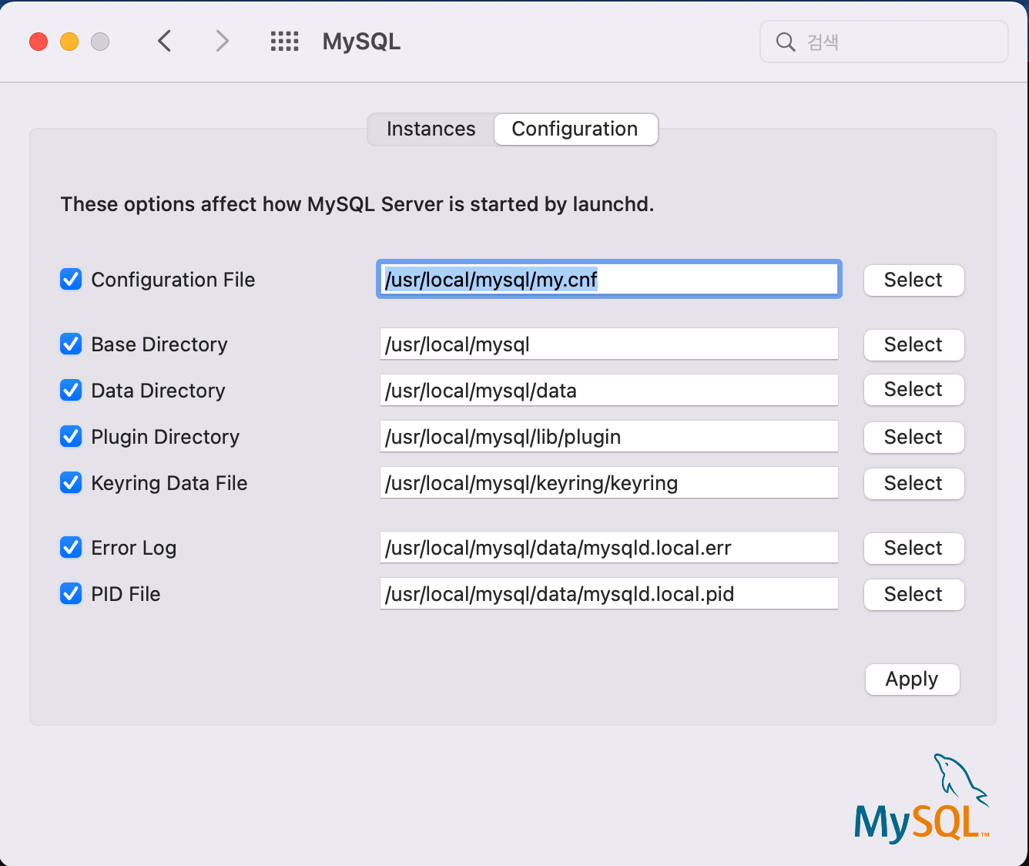The image size is (1029, 866).
Task: Go forward with the right chevron
Action: pos(223,41)
